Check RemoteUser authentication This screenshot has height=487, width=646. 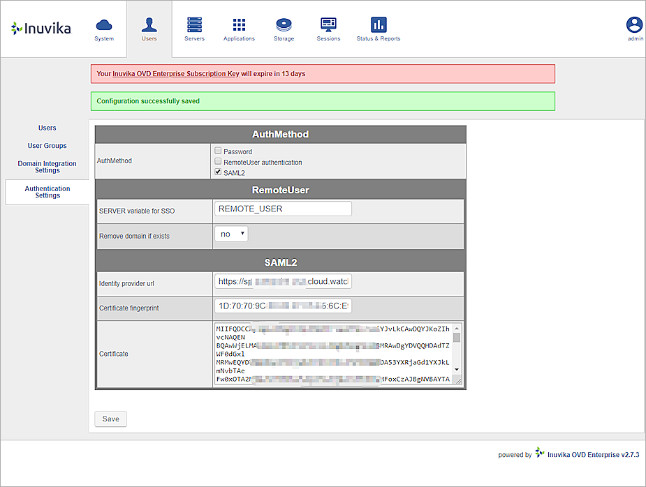pos(217,161)
